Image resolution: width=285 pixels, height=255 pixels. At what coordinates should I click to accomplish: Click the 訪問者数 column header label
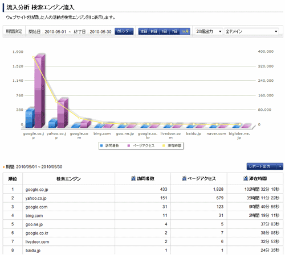tap(145, 178)
